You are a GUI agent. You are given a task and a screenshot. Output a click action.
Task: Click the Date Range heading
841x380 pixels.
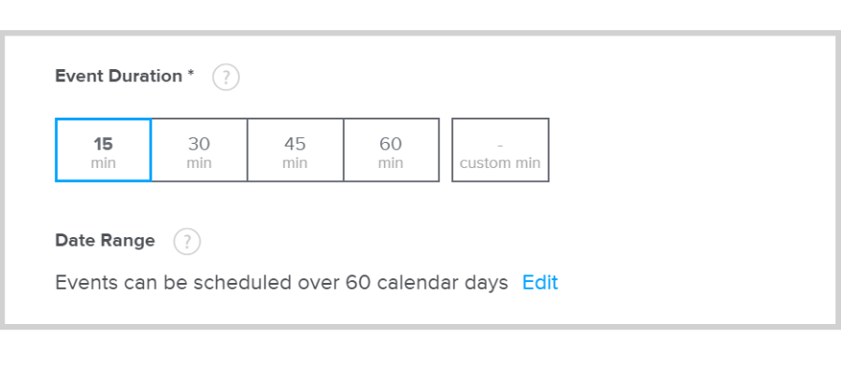pyautogui.click(x=105, y=241)
